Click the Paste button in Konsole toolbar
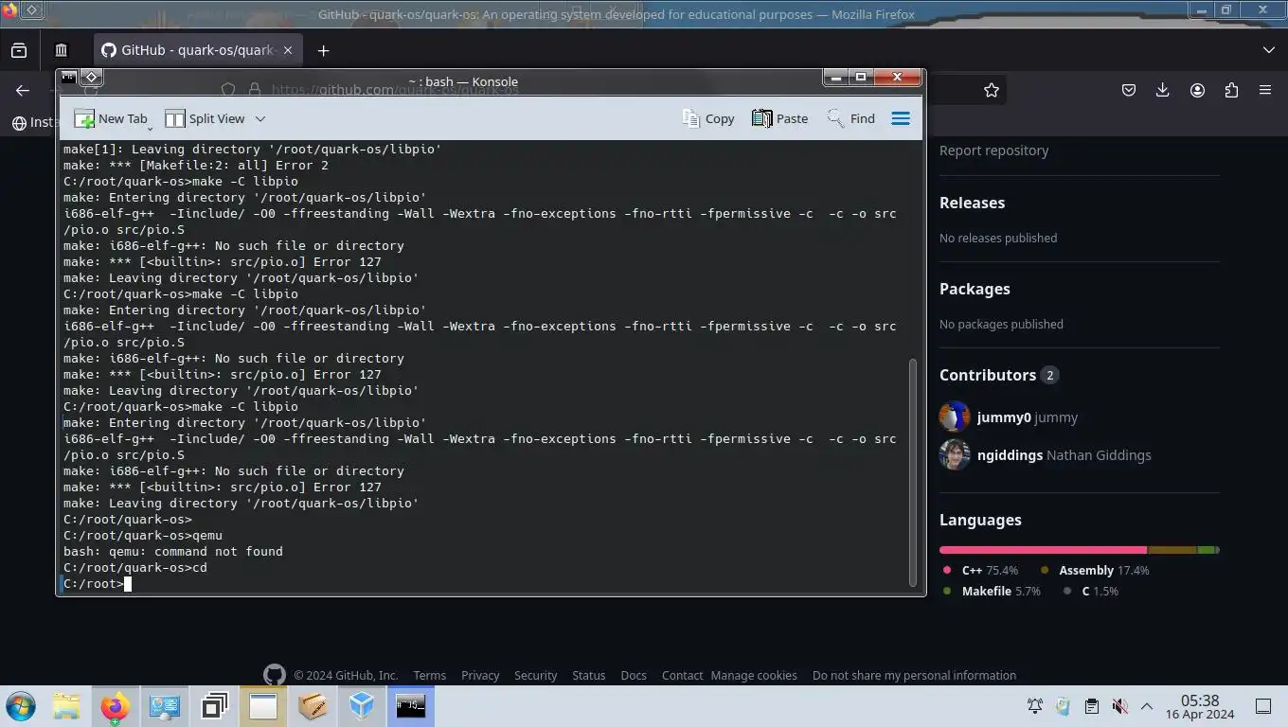The width and height of the screenshot is (1288, 727). 779,118
